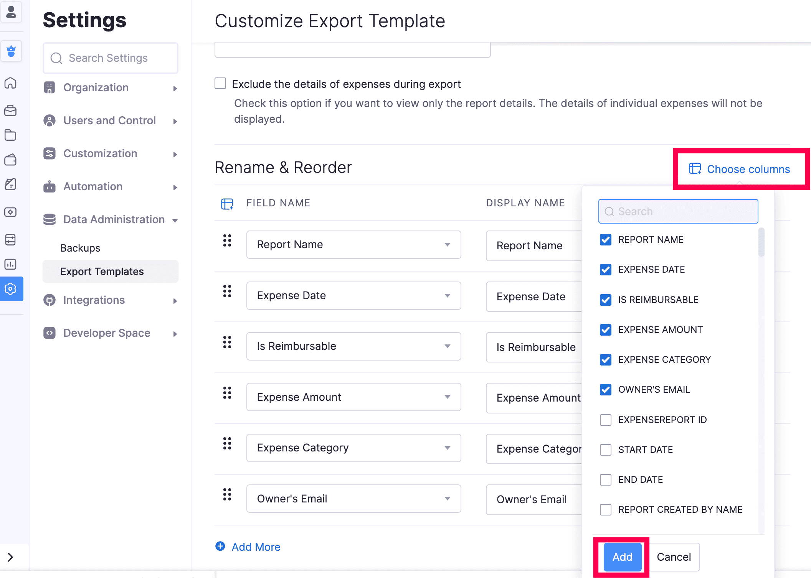Click the wallet icon in the sidebar
The height and width of the screenshot is (578, 811).
(x=11, y=160)
